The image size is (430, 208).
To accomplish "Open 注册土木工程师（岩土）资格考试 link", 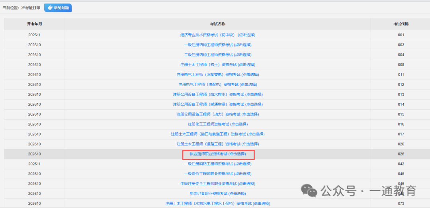I will point(218,65).
